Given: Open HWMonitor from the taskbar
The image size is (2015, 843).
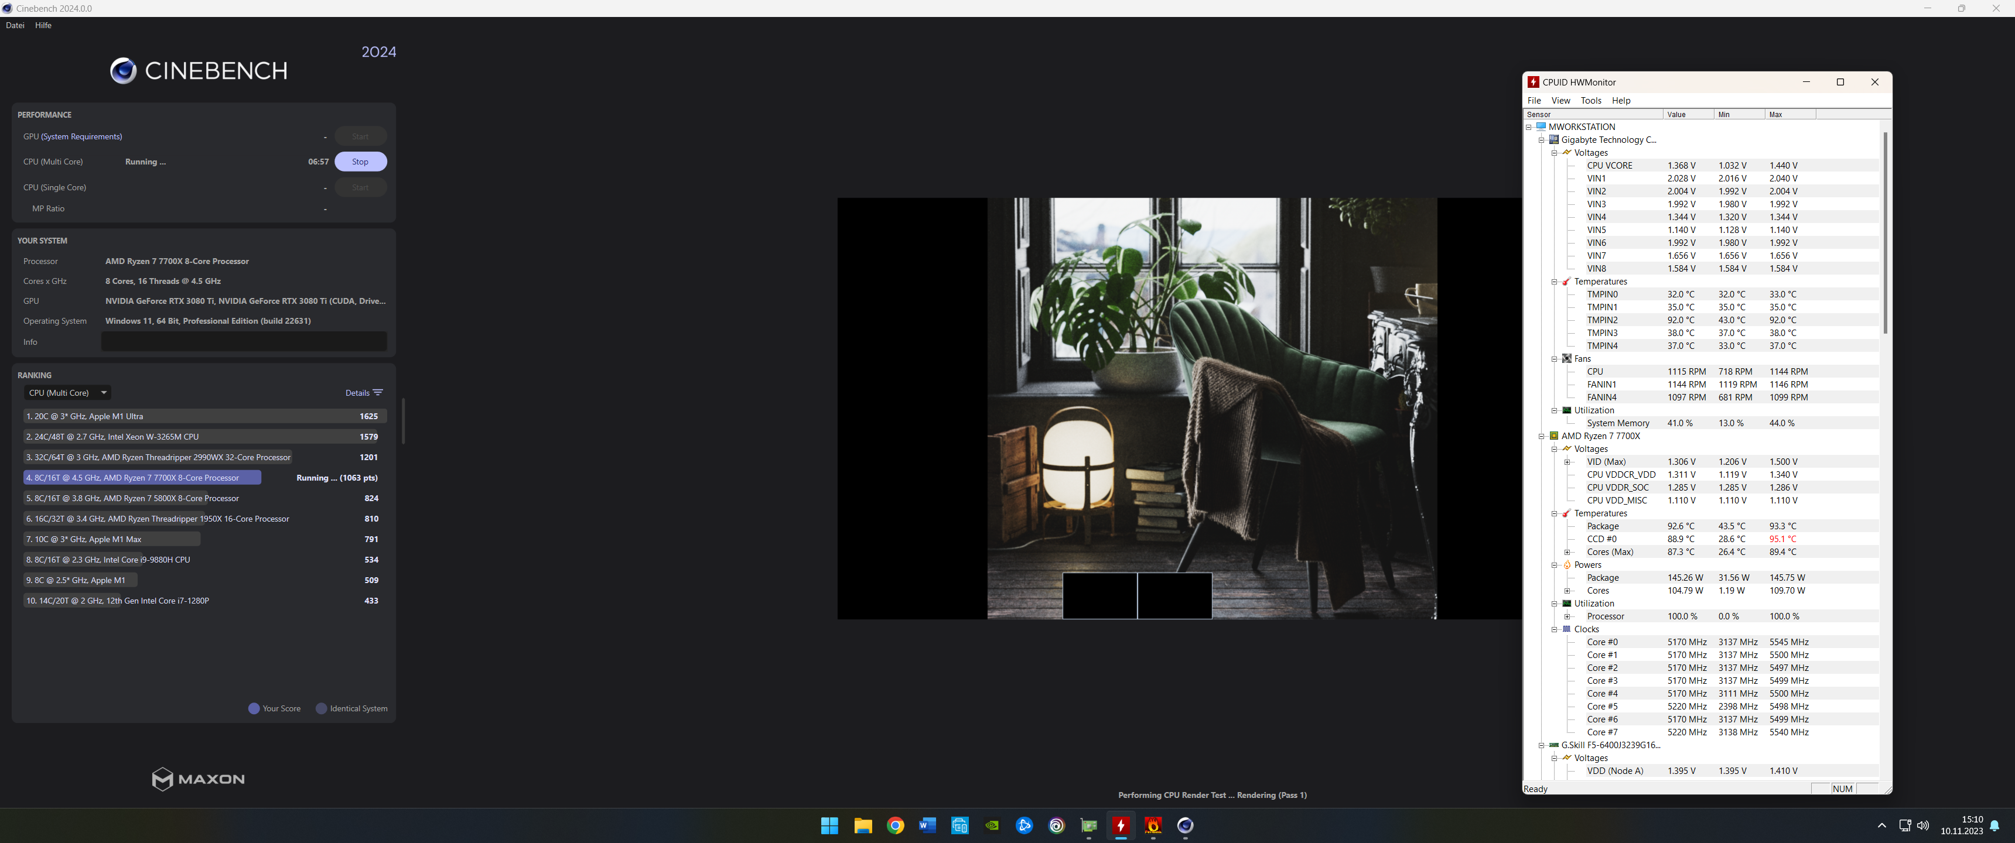Looking at the screenshot, I should coord(1120,825).
